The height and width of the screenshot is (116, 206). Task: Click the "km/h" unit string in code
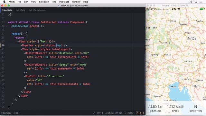(83, 65)
